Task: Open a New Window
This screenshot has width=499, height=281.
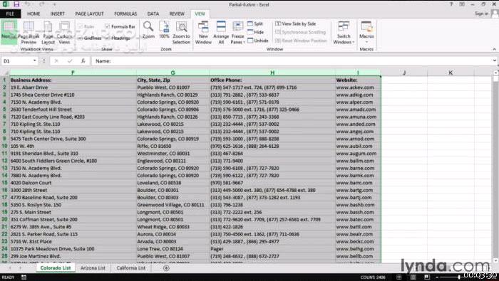Action: 203,33
